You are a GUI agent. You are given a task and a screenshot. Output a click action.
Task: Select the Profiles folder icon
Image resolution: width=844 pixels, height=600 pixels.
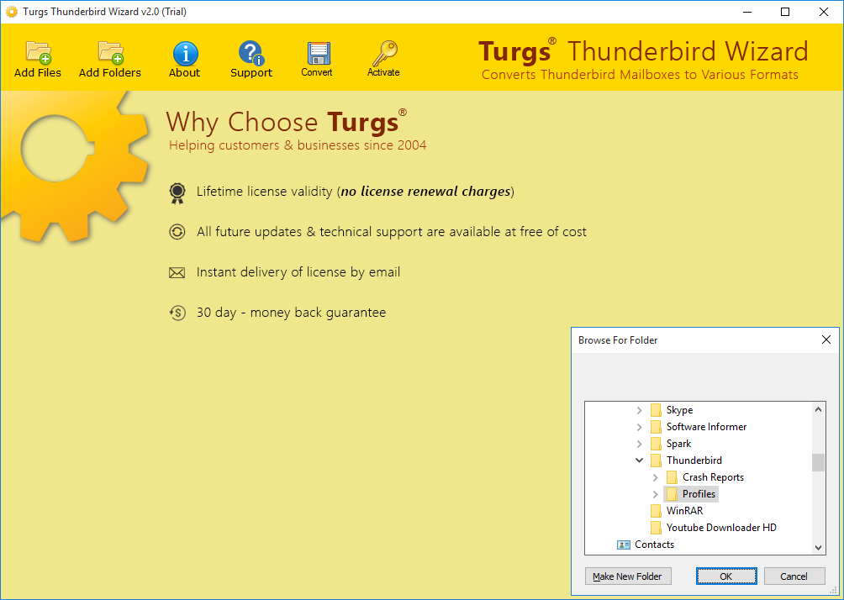point(672,494)
